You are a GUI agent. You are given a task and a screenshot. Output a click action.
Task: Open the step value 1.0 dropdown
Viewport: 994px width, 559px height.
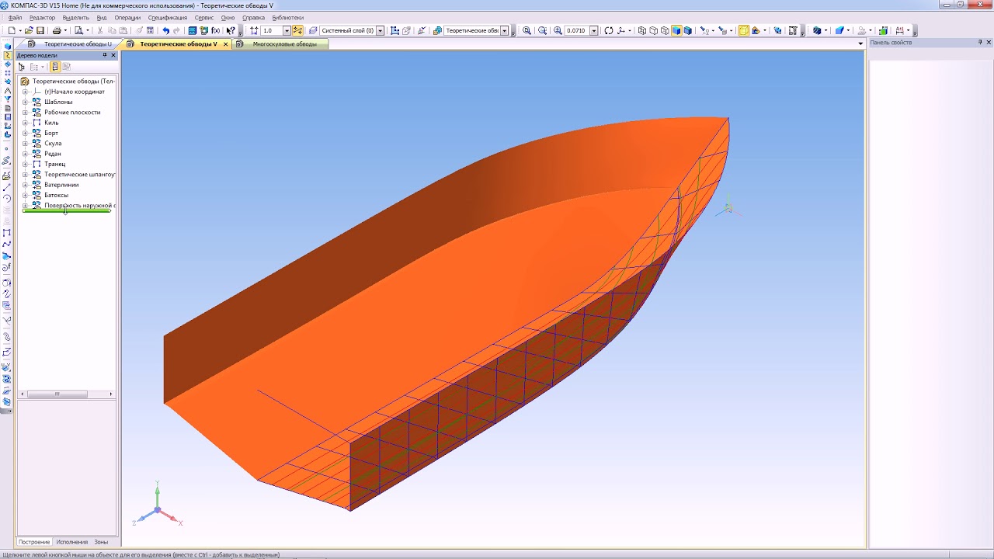pyautogui.click(x=287, y=31)
